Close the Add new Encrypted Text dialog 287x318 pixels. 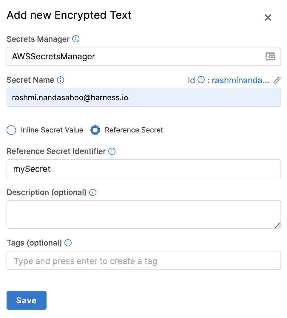pyautogui.click(x=268, y=18)
